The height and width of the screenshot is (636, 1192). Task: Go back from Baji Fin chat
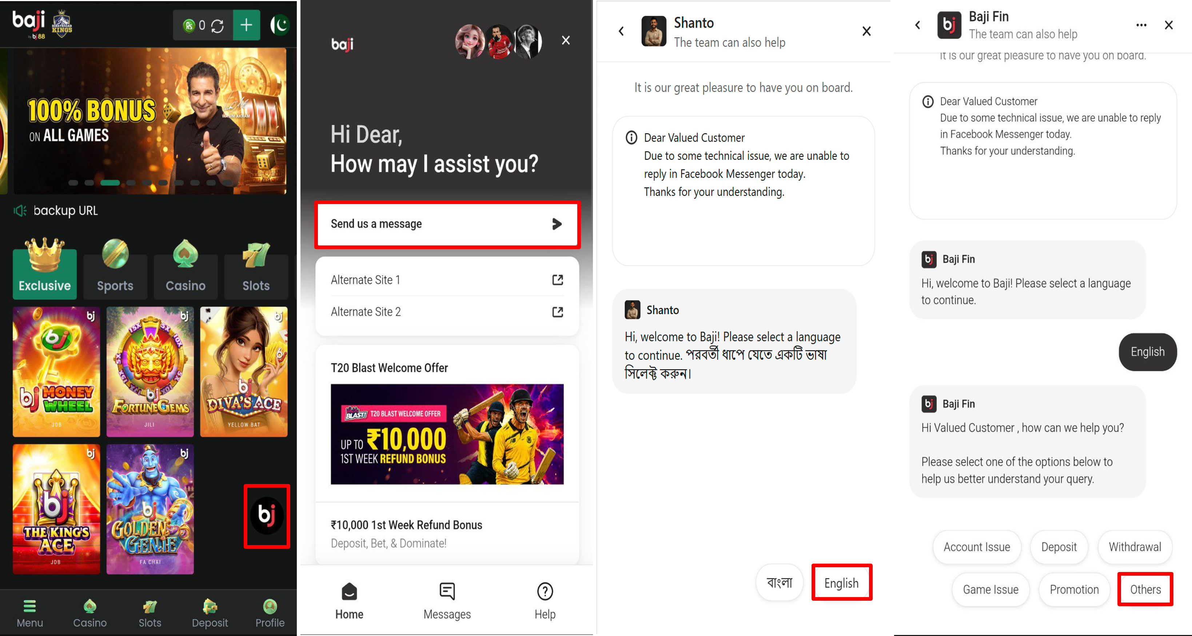pyautogui.click(x=918, y=25)
